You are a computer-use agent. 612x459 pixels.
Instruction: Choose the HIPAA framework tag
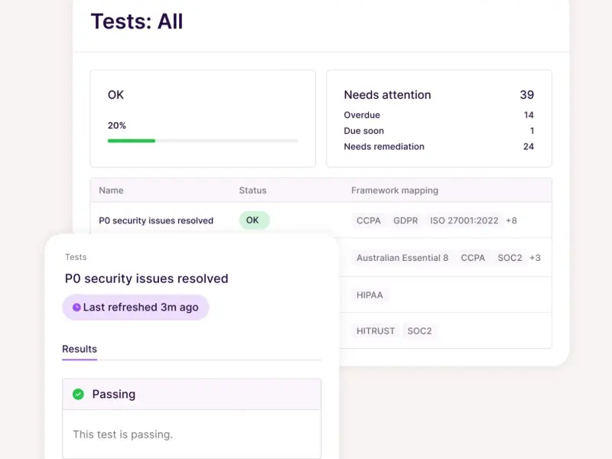(x=371, y=295)
